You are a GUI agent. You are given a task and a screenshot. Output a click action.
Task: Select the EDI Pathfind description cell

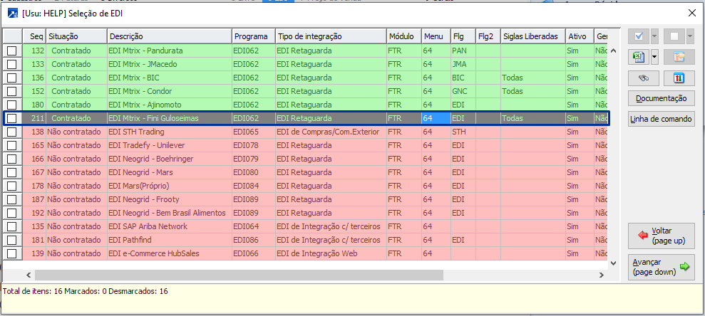pos(170,240)
